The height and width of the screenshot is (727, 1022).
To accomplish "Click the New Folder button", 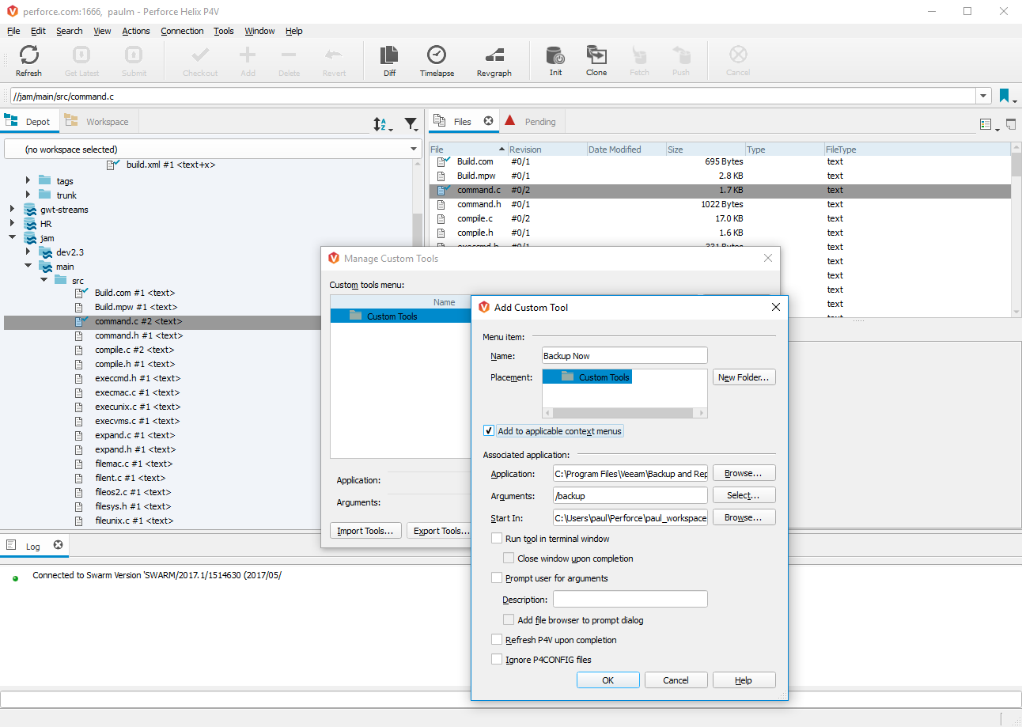I will (x=744, y=377).
